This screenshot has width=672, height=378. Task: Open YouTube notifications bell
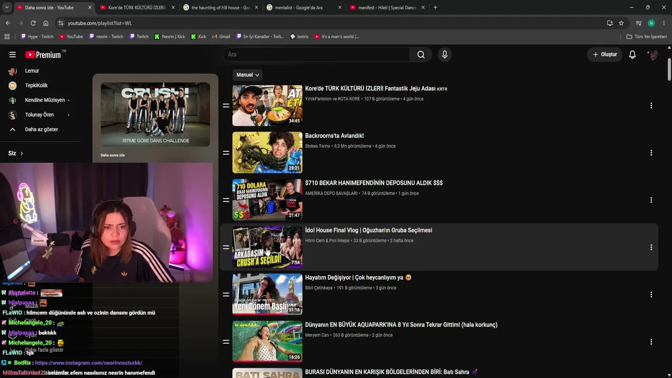pos(633,55)
